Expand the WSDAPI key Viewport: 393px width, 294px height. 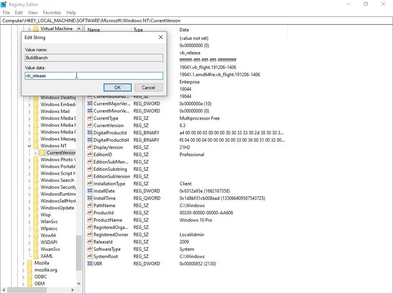point(29,242)
